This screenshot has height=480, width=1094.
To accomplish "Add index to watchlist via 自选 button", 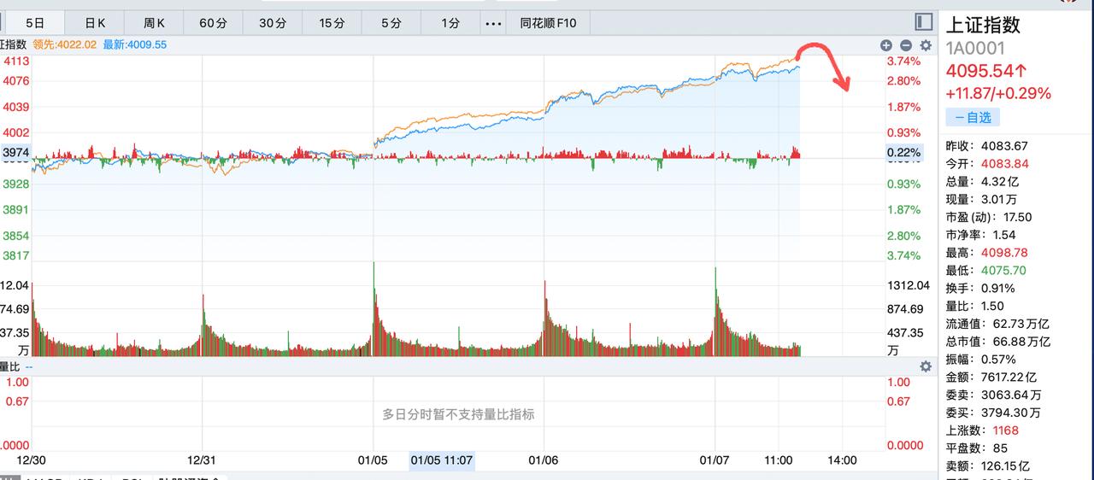I will [973, 117].
